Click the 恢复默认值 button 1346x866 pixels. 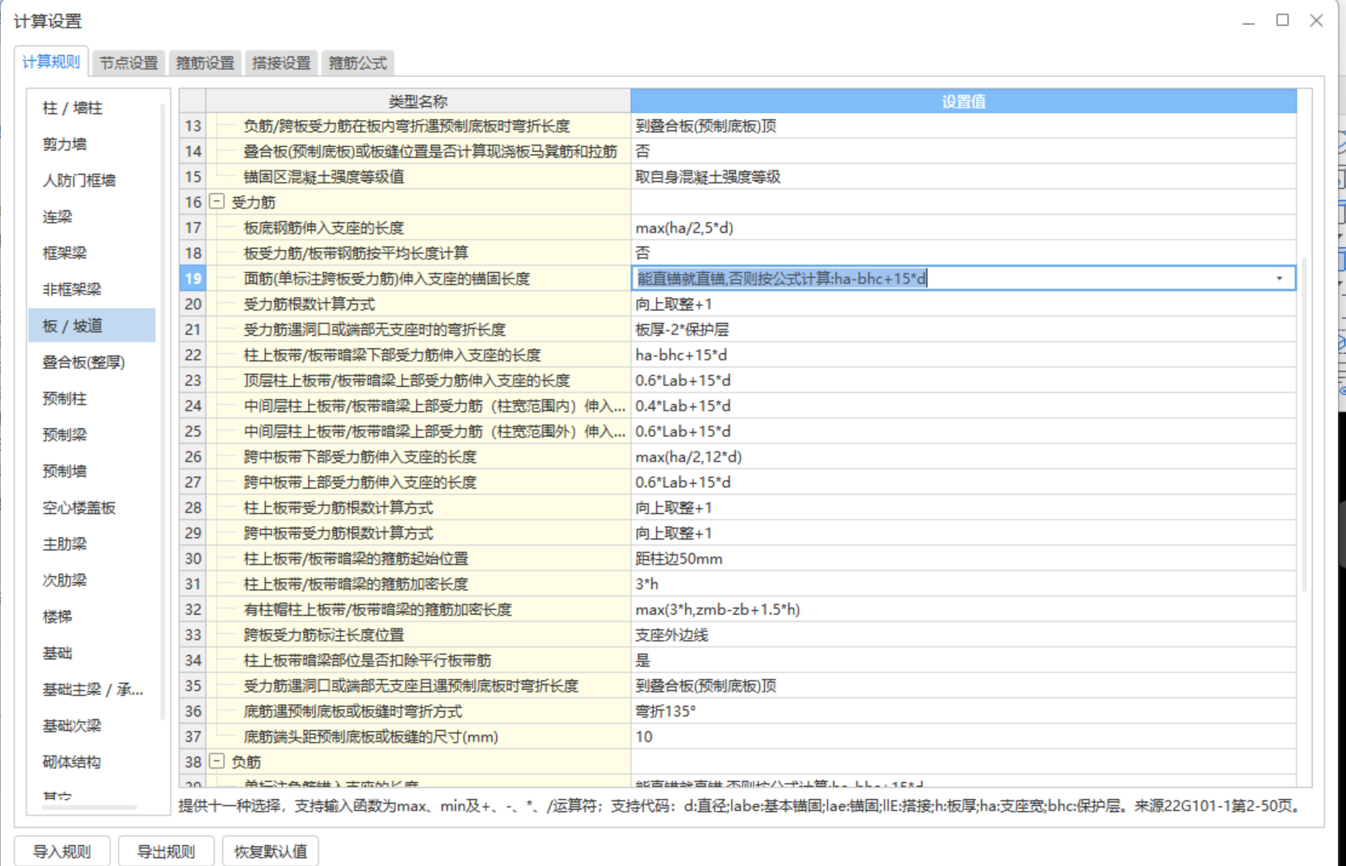[270, 851]
